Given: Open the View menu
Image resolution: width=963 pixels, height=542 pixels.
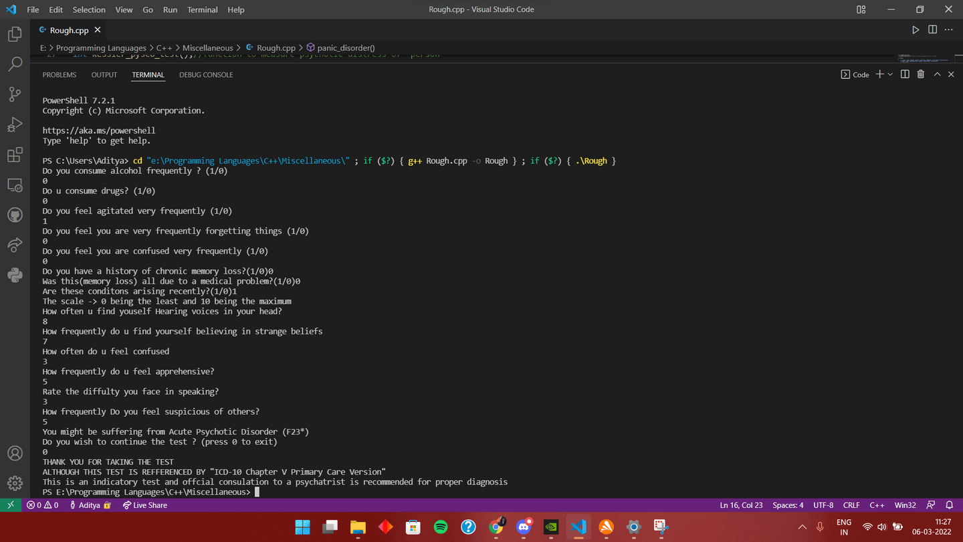Looking at the screenshot, I should pyautogui.click(x=124, y=9).
